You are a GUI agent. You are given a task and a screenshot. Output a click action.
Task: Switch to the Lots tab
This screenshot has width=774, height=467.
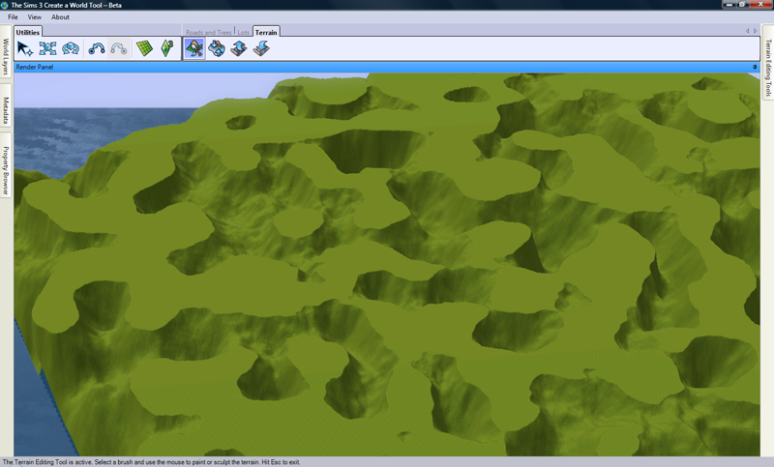[244, 33]
